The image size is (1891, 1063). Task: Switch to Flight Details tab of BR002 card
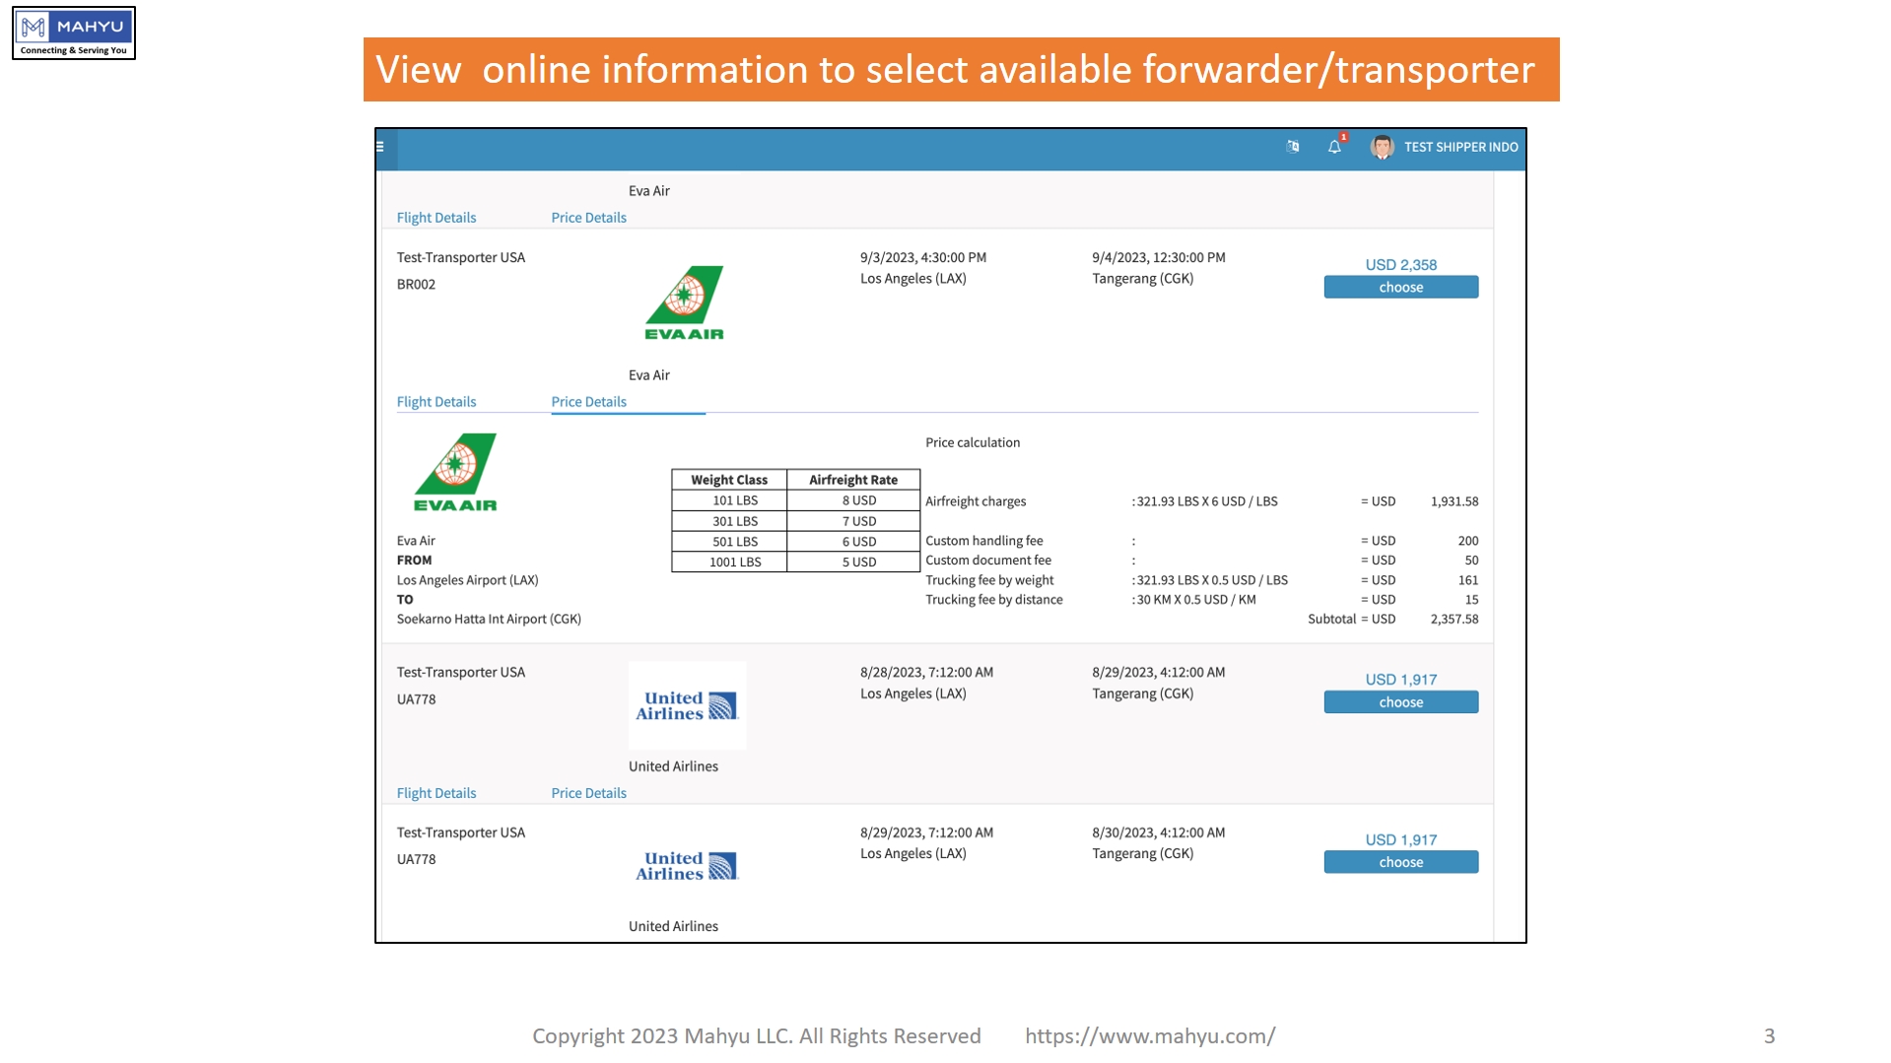(x=437, y=402)
